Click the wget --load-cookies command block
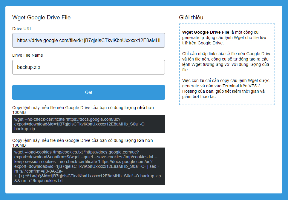The height and width of the screenshot is (200, 288). (x=88, y=166)
